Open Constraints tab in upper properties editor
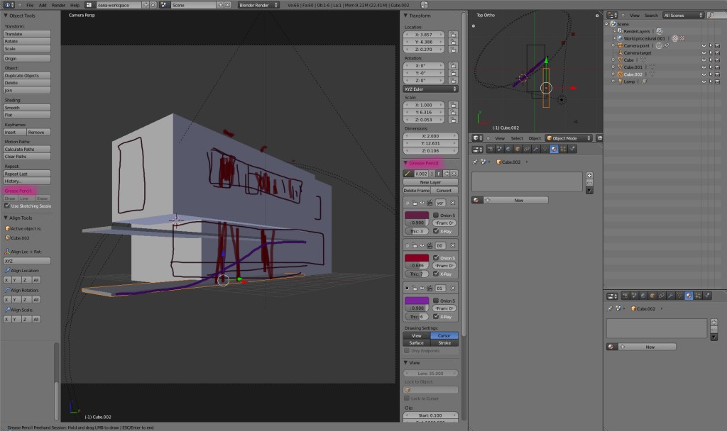 coord(527,149)
